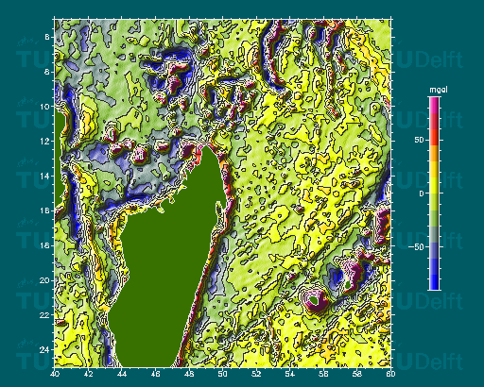Click the 10 latitude label on the left axis

(45, 107)
